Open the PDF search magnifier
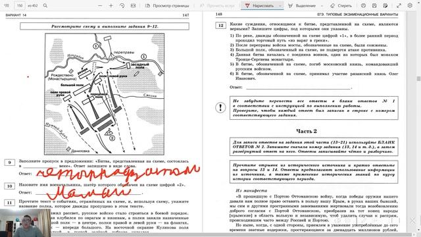The height and width of the screenshot is (237, 421). [x=45, y=5]
